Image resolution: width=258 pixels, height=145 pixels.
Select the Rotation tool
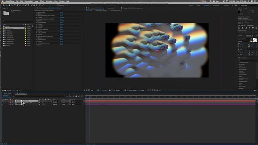point(15,5)
